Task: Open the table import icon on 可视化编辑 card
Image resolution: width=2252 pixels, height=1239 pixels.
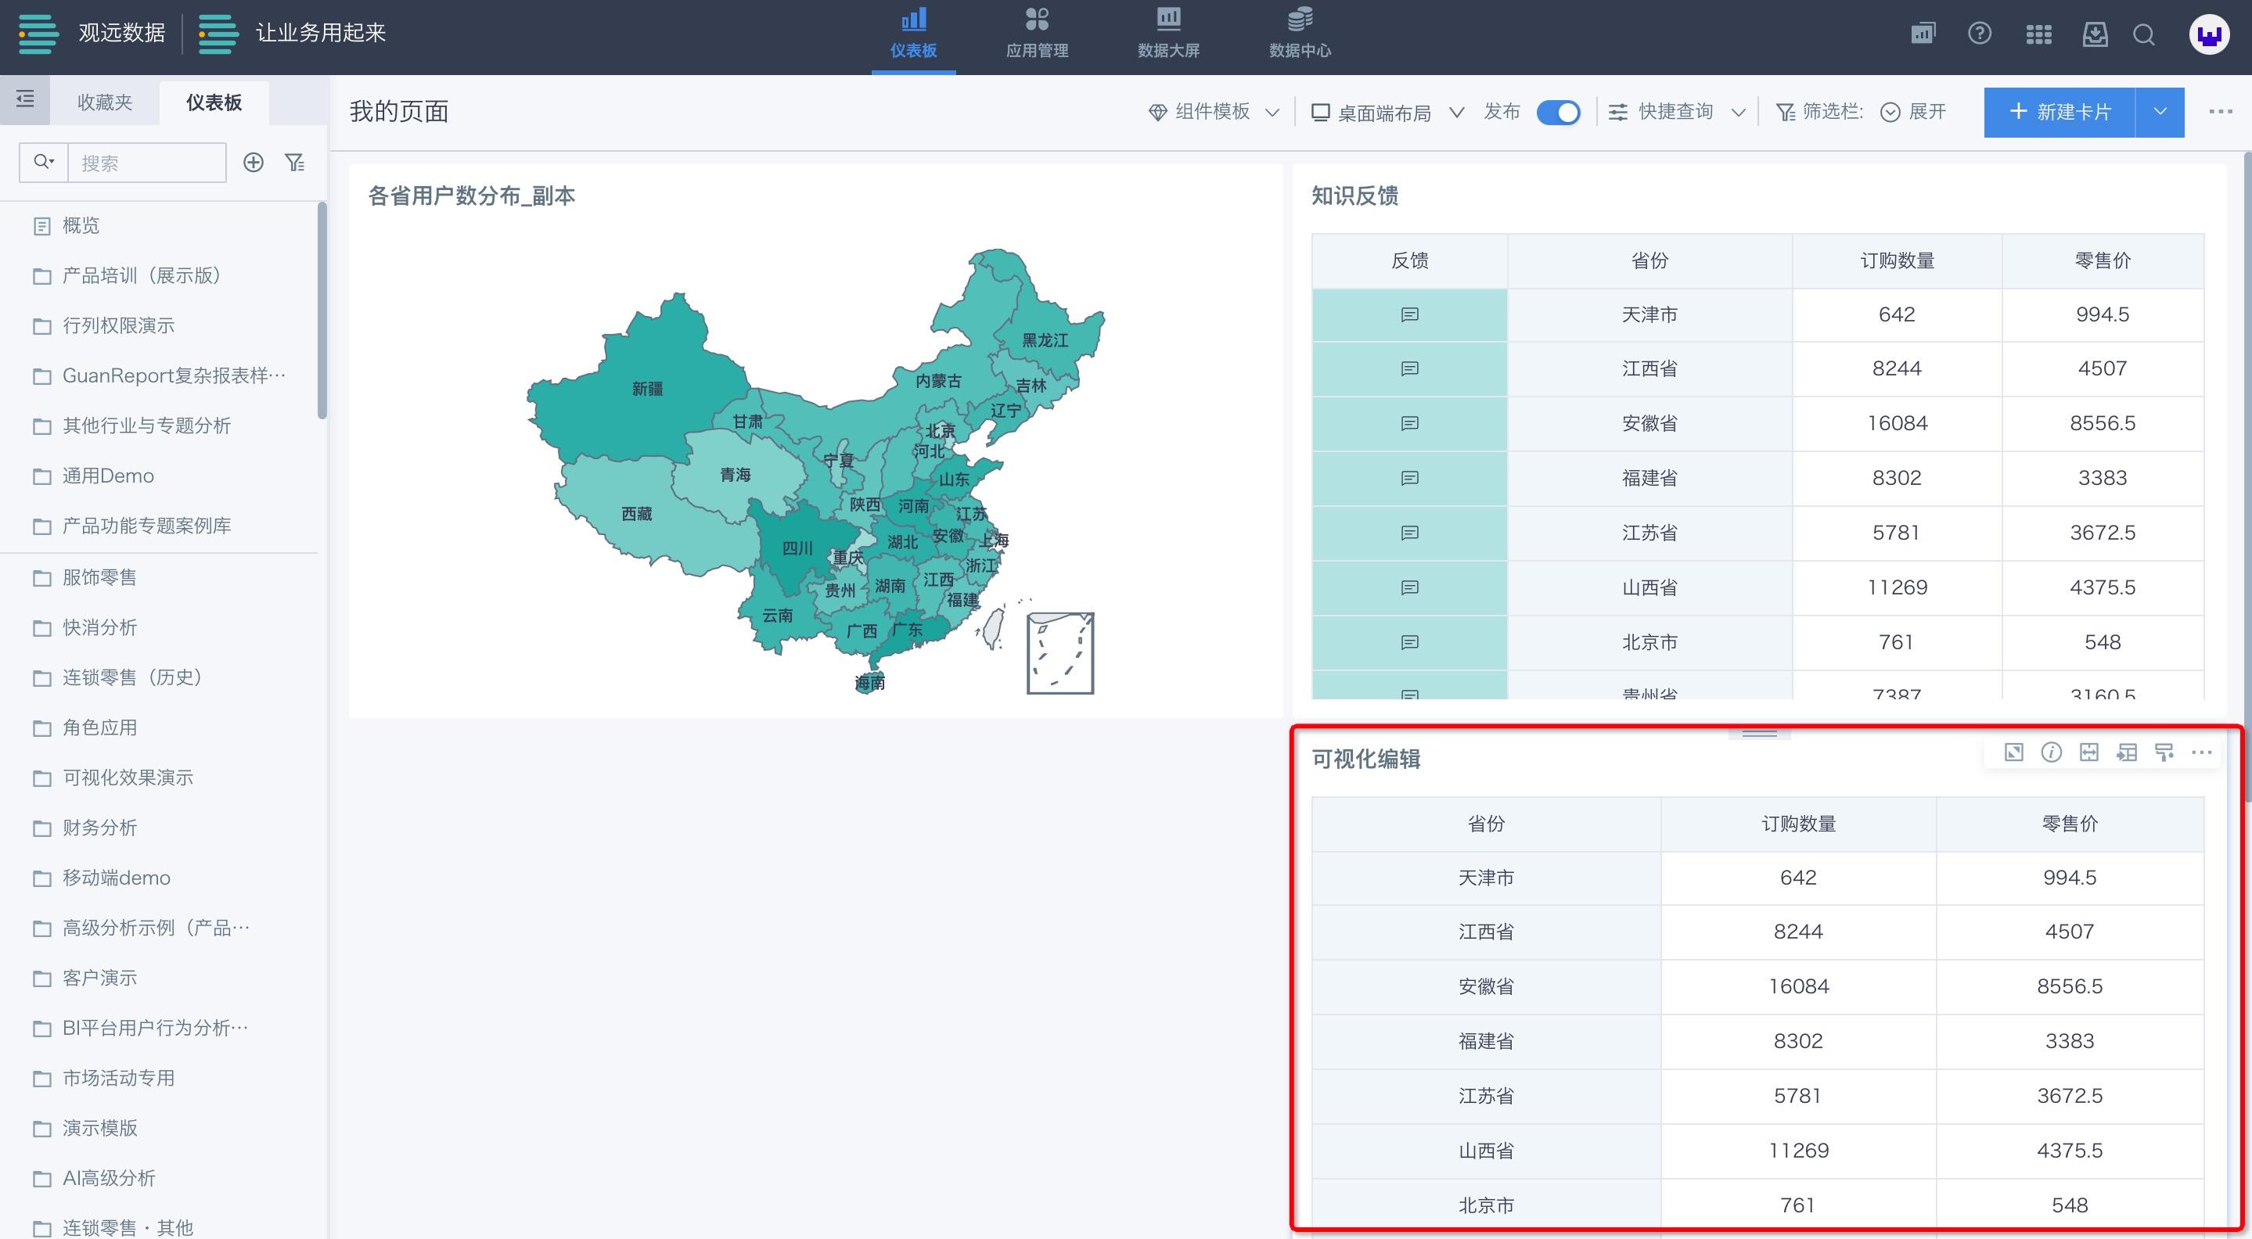Action: [x=2126, y=752]
